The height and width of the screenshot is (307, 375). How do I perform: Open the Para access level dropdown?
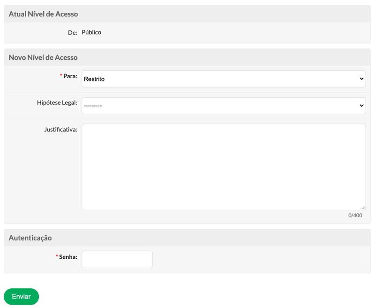[224, 79]
